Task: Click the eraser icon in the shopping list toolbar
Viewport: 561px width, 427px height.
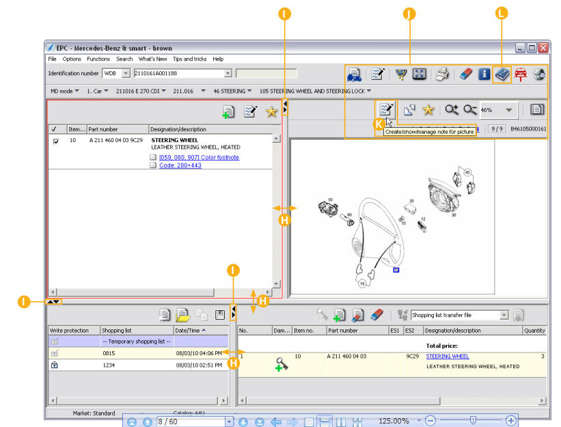Action: pyautogui.click(x=377, y=315)
